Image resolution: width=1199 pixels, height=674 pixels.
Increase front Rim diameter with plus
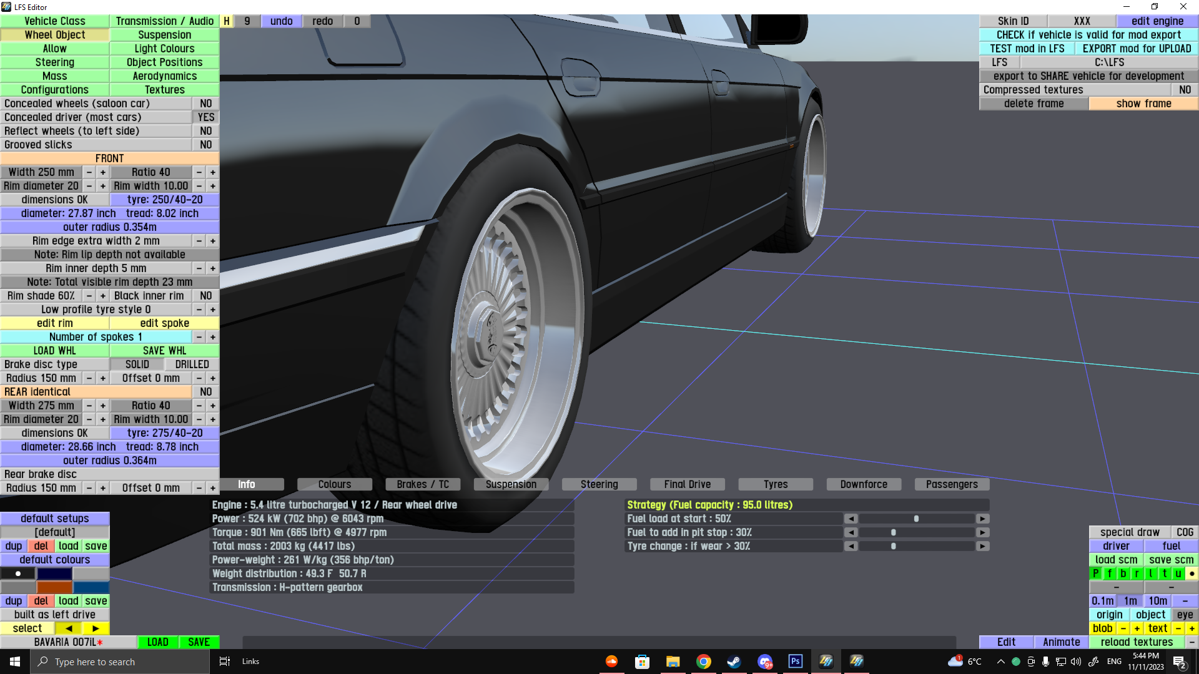click(x=103, y=186)
